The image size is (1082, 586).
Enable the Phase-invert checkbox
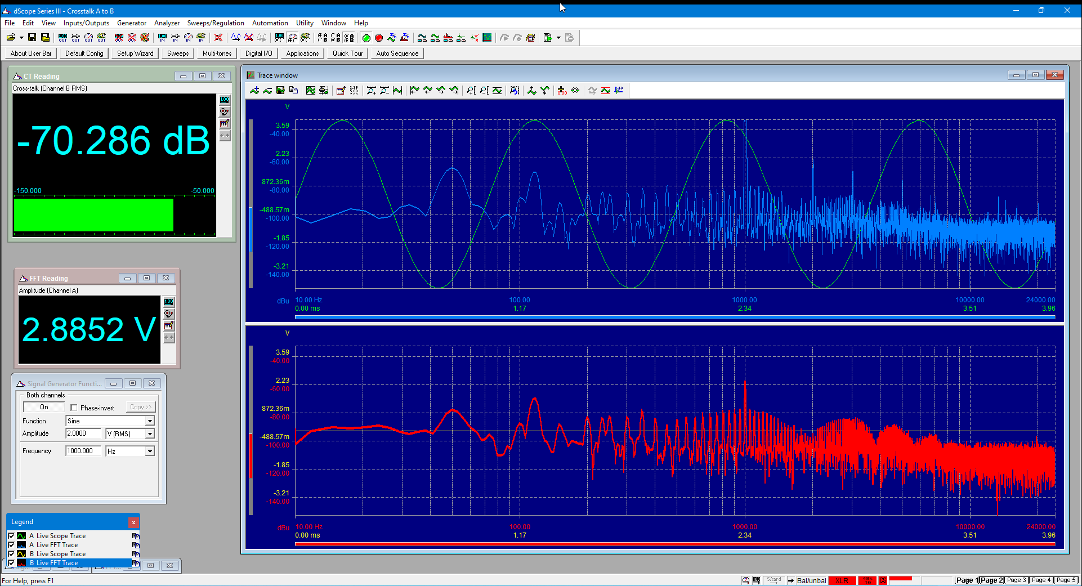[74, 408]
